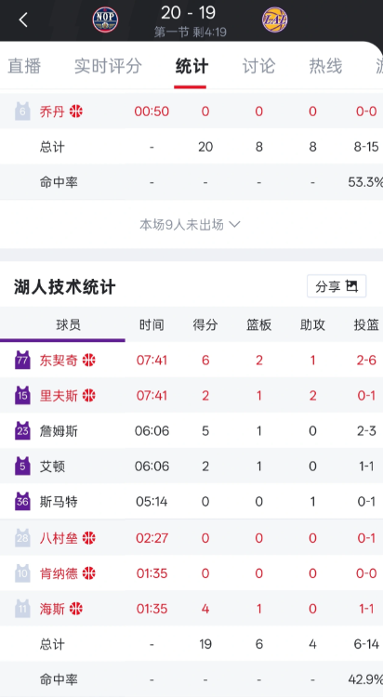Open the NOP Pelicans team logo
The image size is (383, 697).
[105, 20]
